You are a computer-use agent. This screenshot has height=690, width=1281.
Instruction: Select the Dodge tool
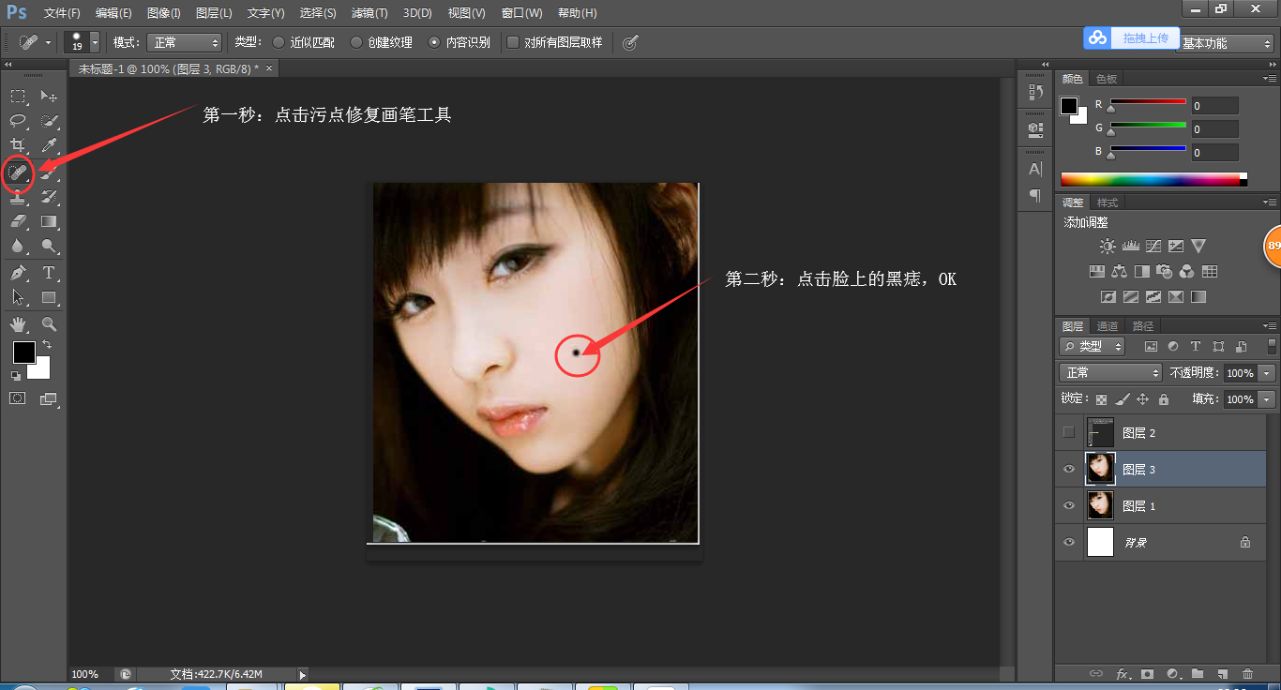(49, 247)
